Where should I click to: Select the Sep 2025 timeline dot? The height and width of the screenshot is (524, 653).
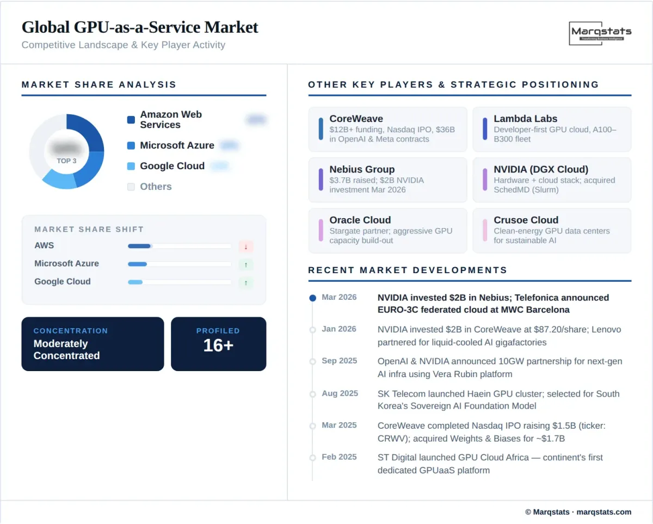tap(312, 361)
